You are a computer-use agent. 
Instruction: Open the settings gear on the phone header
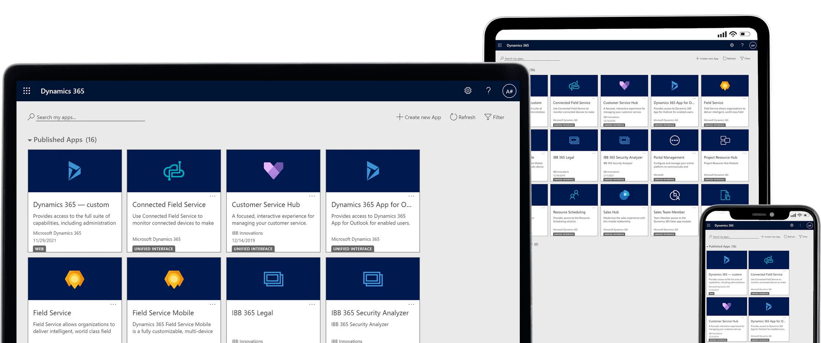[792, 225]
